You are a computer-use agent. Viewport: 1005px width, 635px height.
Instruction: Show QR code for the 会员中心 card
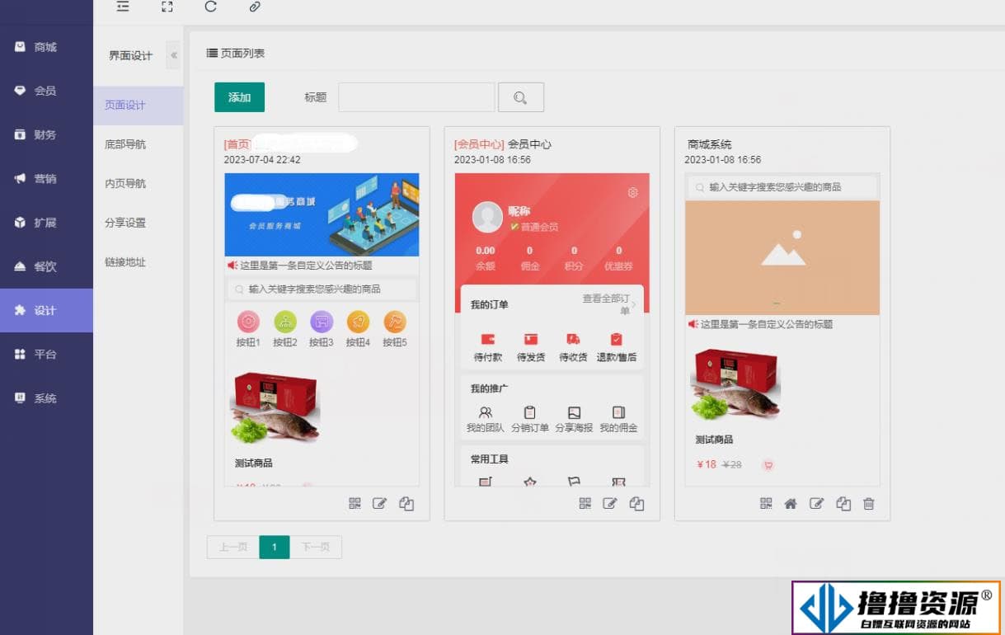click(x=585, y=504)
